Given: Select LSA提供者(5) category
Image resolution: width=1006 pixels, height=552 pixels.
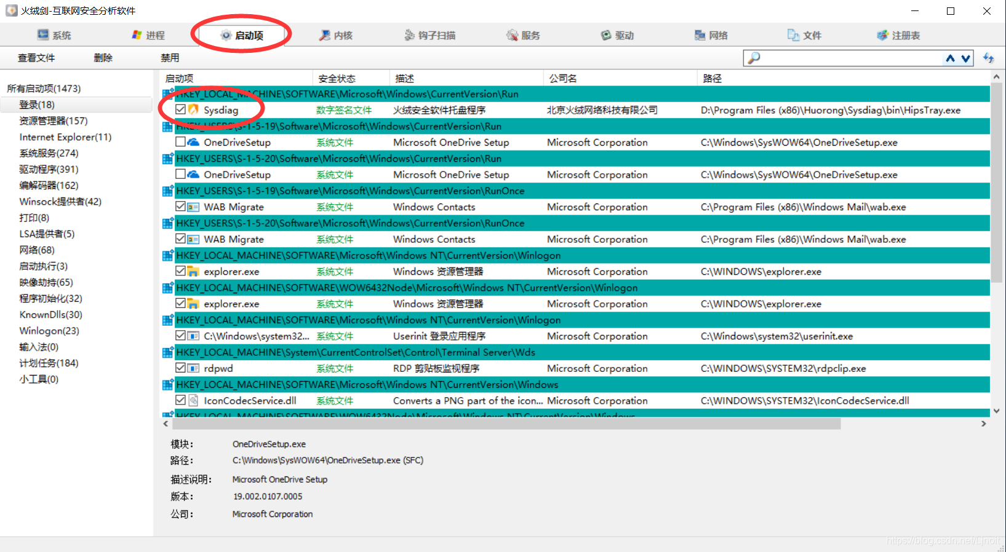Looking at the screenshot, I should coord(47,234).
